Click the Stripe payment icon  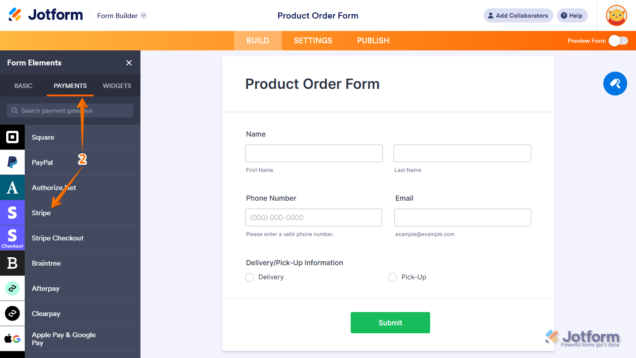12,213
